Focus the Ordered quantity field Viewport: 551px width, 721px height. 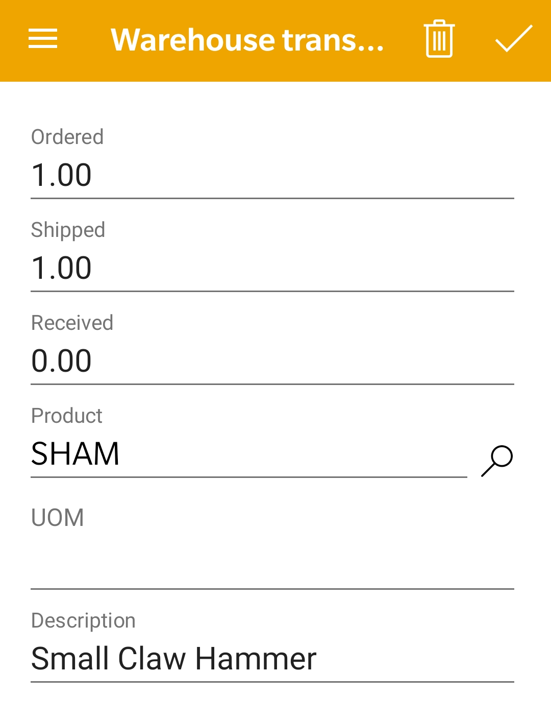[x=272, y=175]
